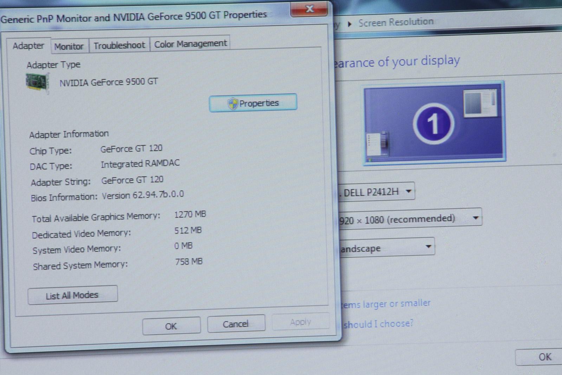Click the items larger or smaller link

pyautogui.click(x=386, y=304)
